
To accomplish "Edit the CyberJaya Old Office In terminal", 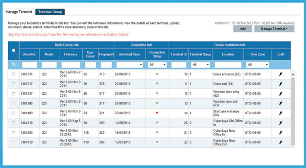I will [x=281, y=123].
